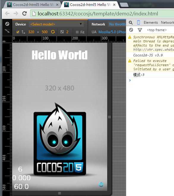This screenshot has width=174, height=196.
Task: Toggle the emulate screen resolution checkbox
Action: pos(18,32)
